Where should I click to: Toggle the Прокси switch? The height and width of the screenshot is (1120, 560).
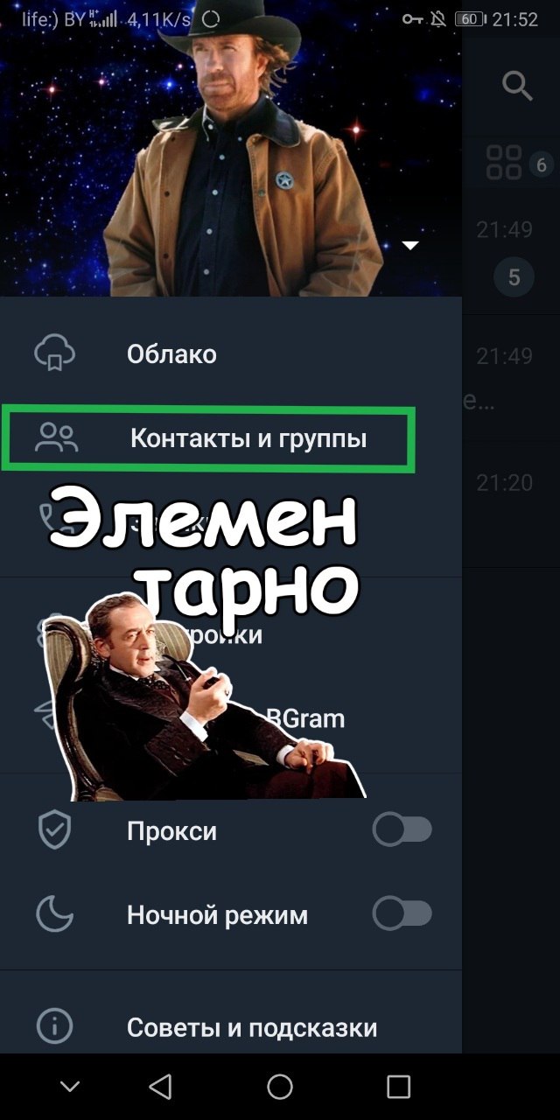click(402, 829)
